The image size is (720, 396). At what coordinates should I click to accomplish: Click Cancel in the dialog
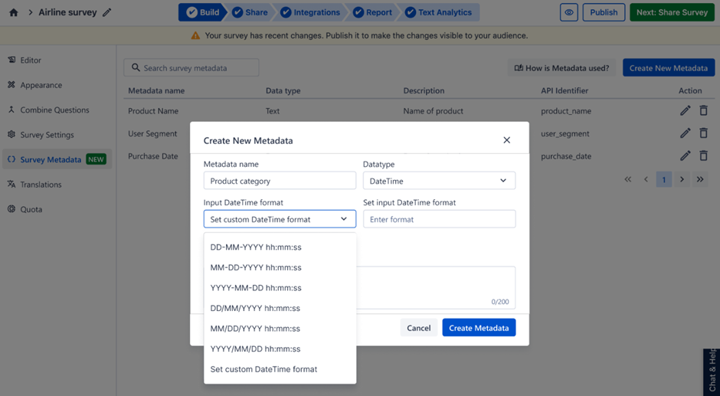[x=418, y=328]
